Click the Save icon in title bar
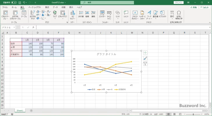The width and height of the screenshot is (212, 116). click(x=20, y=3)
